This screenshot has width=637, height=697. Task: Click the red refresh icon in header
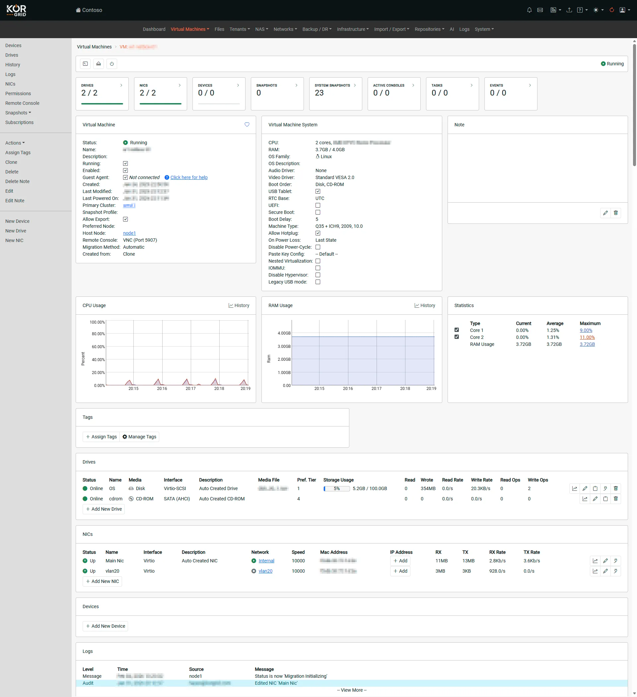[612, 10]
